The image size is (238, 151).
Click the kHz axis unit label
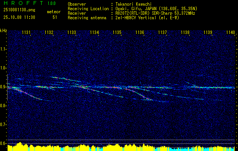[4, 31]
